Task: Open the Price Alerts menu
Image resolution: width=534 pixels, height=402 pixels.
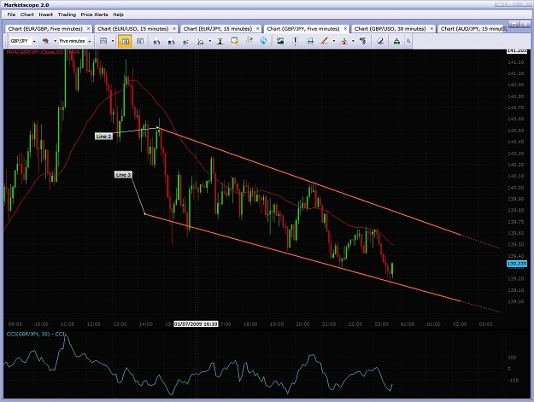Action: (94, 15)
